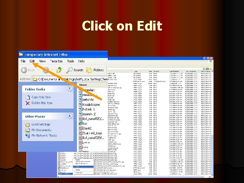Image resolution: width=244 pixels, height=183 pixels.
Task: Open the Tools menu
Action: [70, 61]
